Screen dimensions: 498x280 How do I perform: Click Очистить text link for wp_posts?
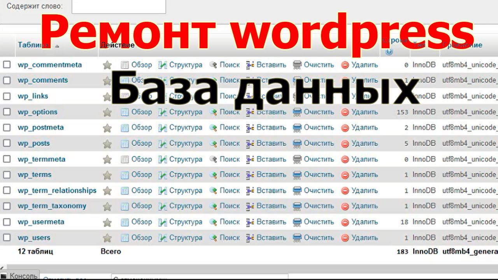point(319,143)
